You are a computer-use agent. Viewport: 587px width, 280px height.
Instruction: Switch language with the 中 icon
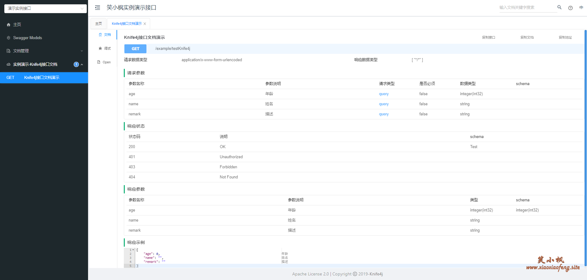coord(581,8)
